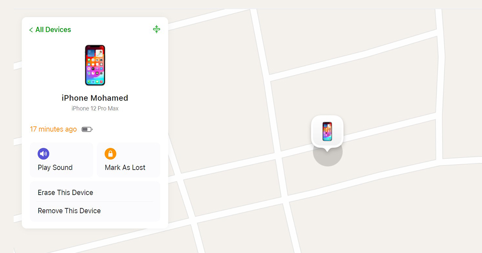Click the 17 minutes ago timestamp

click(53, 129)
